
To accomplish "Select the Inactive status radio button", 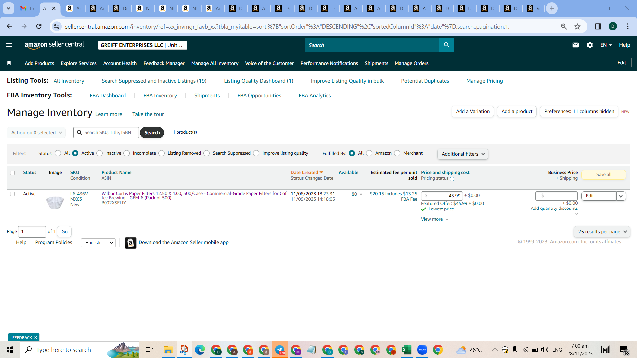I will (x=100, y=153).
